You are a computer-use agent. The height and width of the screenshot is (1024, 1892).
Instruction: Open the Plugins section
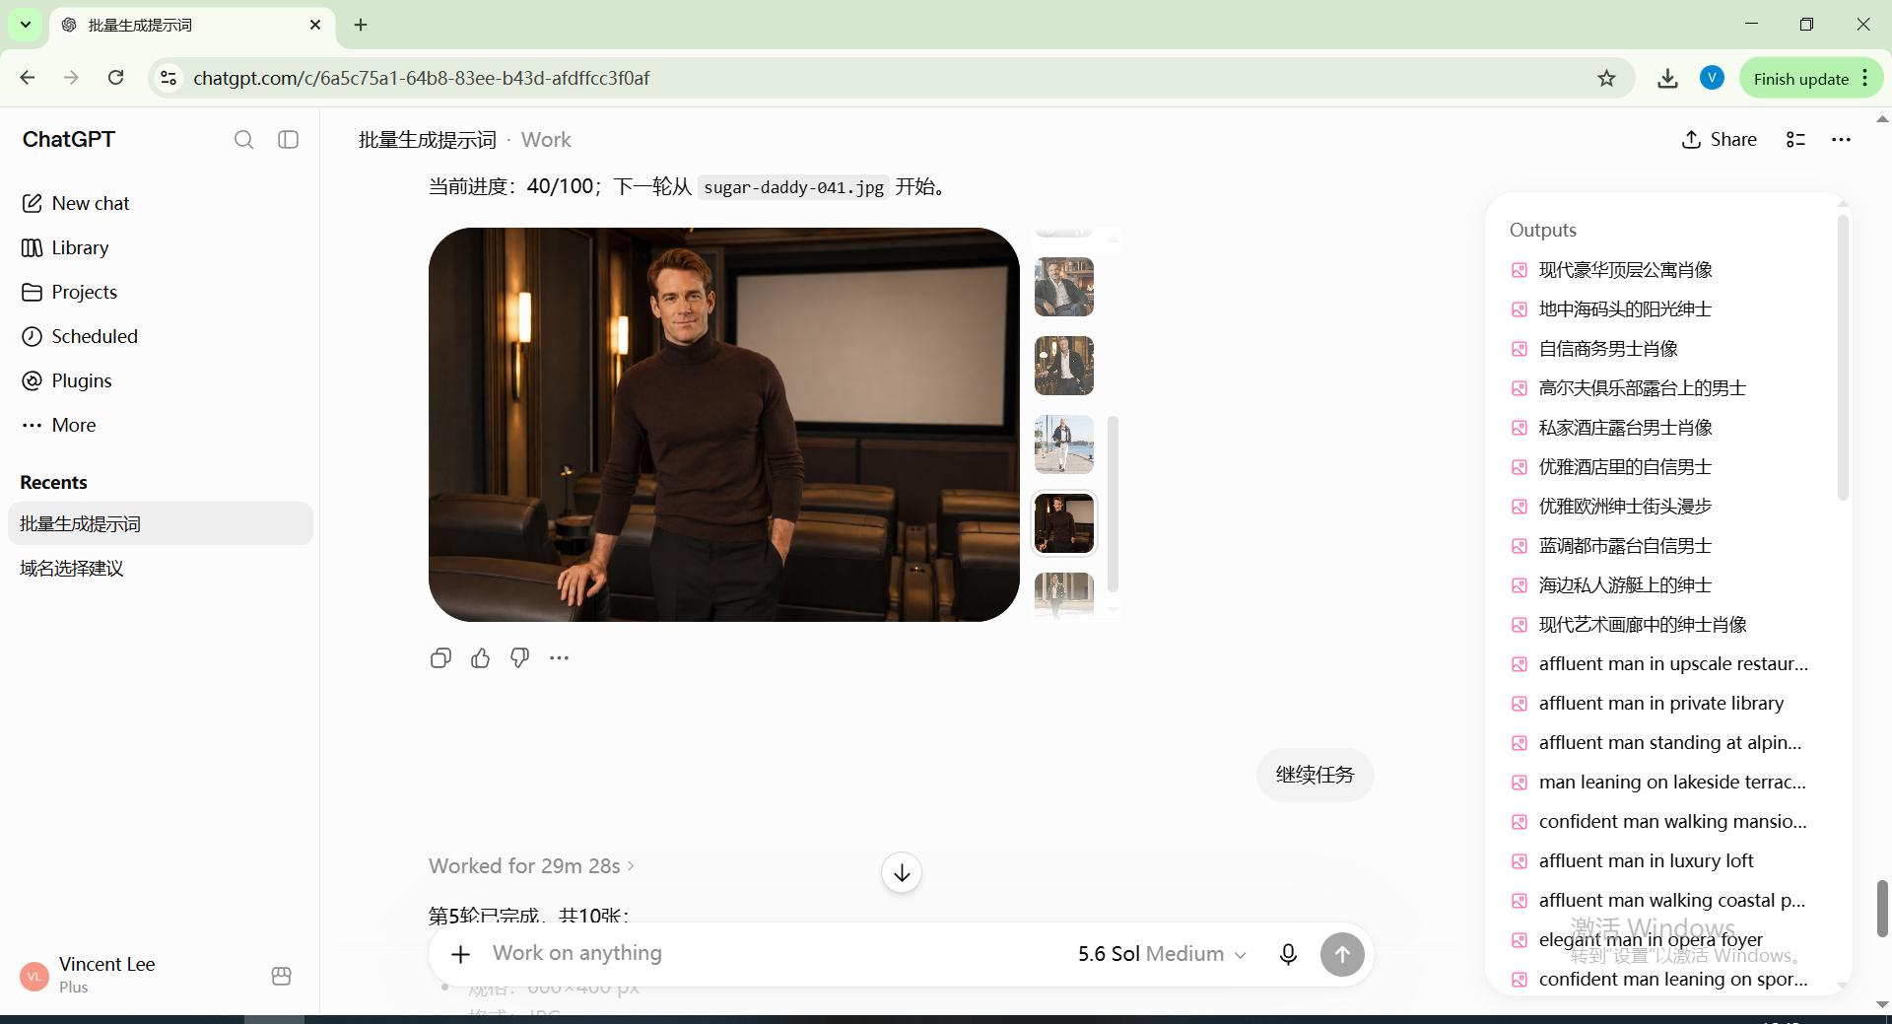pos(160,380)
